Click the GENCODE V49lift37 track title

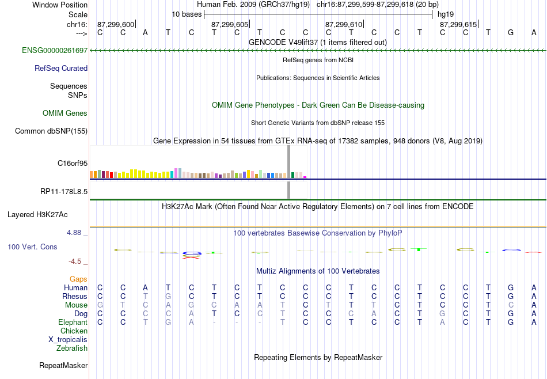[318, 42]
